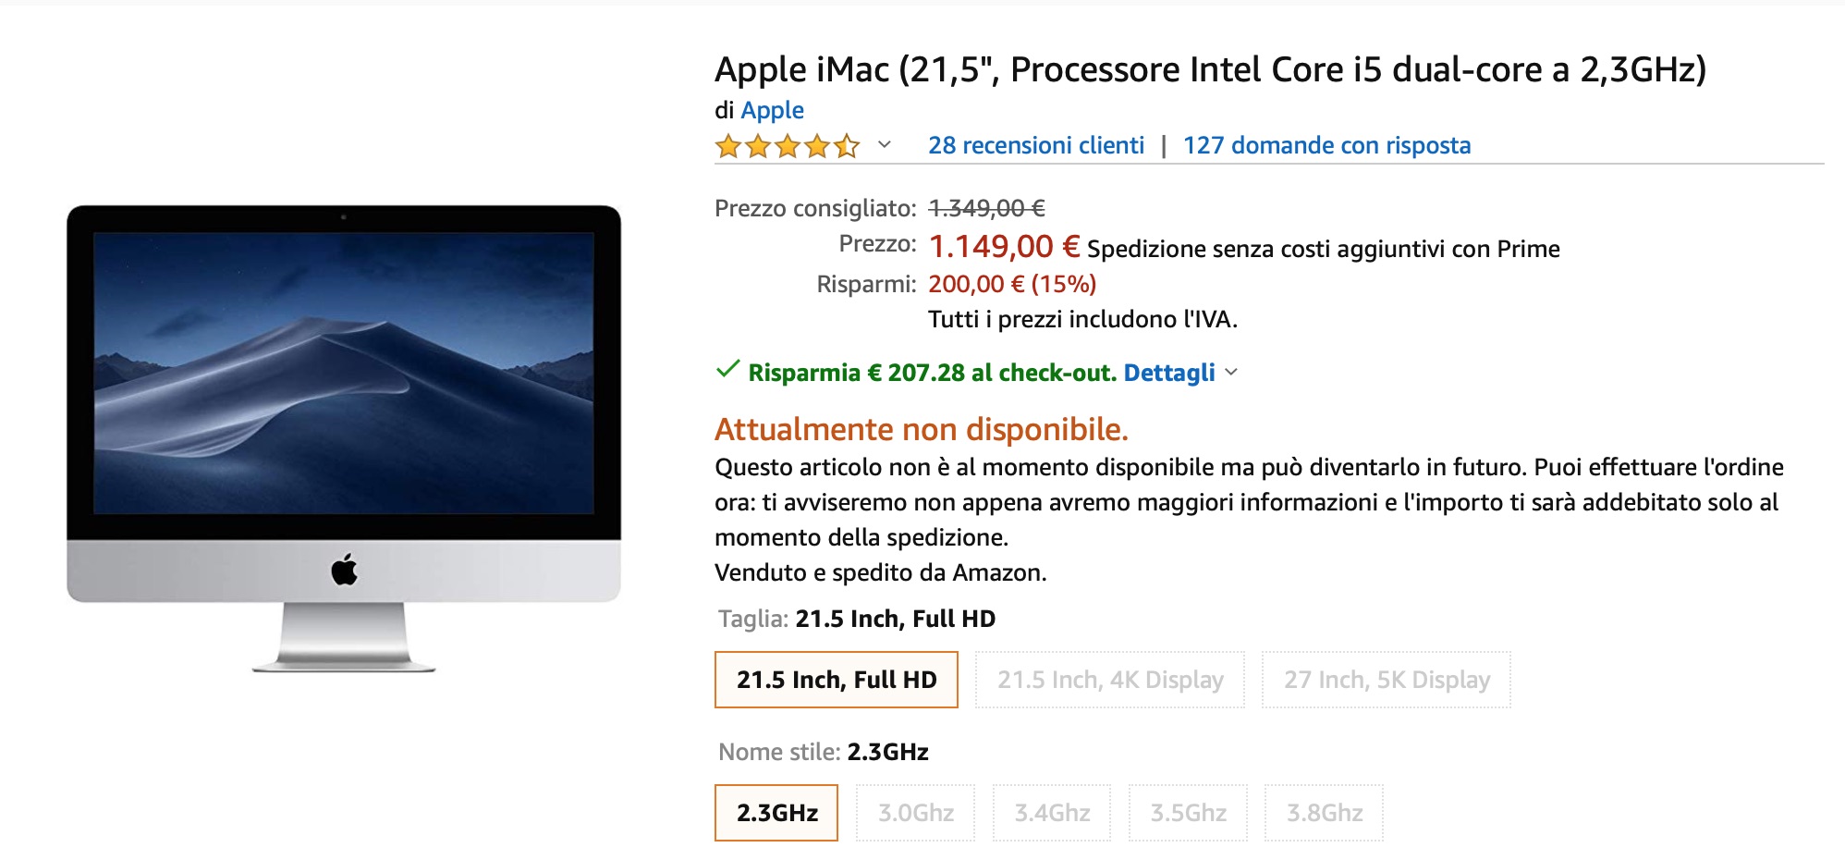Pick the 3.0Ghz style option

click(x=915, y=813)
